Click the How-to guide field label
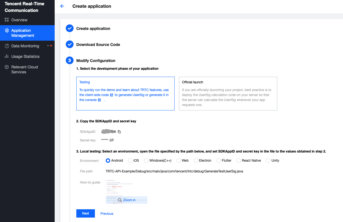 click(90, 182)
